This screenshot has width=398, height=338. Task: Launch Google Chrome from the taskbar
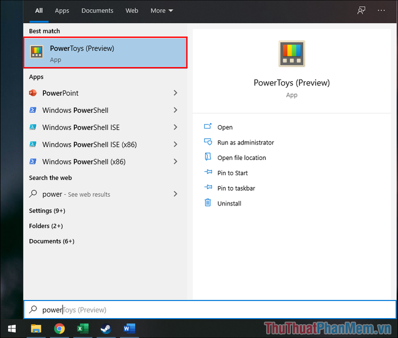pos(59,328)
